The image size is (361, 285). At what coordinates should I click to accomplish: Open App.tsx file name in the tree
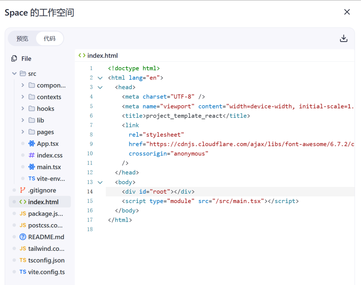coord(48,144)
